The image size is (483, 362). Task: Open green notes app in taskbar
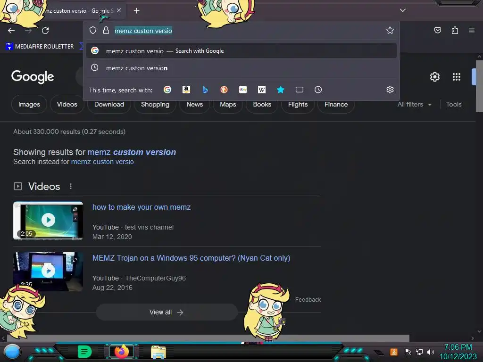click(84, 352)
